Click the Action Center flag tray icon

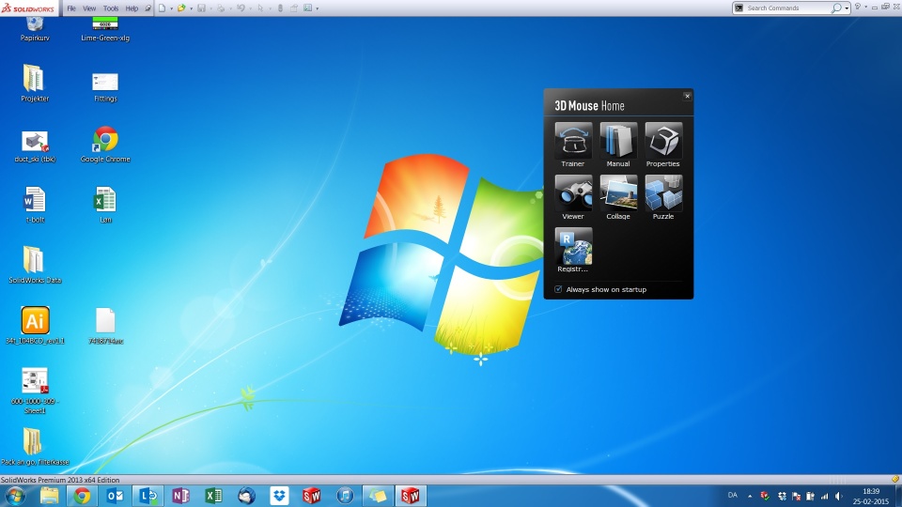[796, 496]
